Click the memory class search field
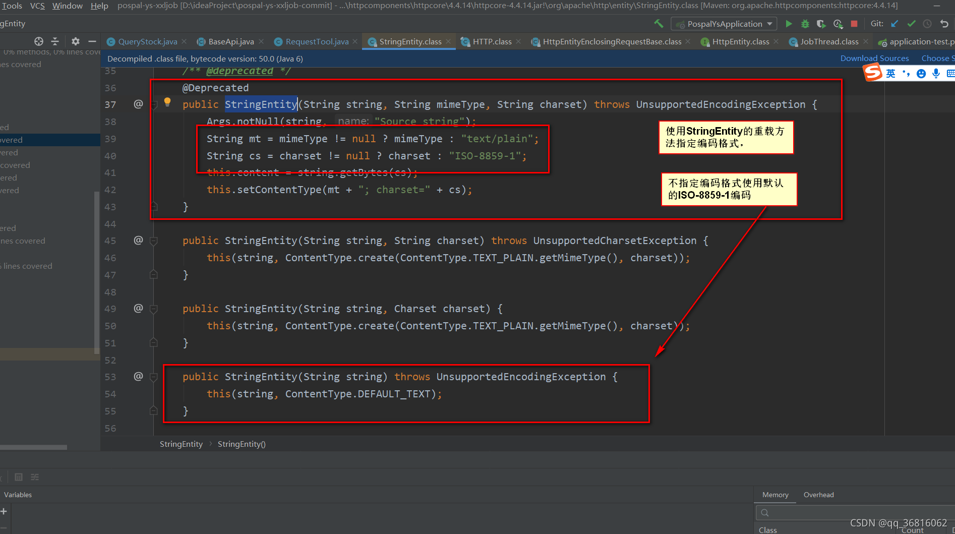The height and width of the screenshot is (534, 955). coord(855,513)
